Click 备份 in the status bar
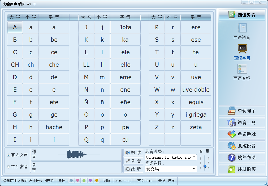Image resolution: width=268 pixels, height=186 pixels. 162,180
